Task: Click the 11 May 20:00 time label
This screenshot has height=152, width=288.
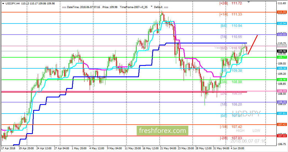Action: [133, 148]
